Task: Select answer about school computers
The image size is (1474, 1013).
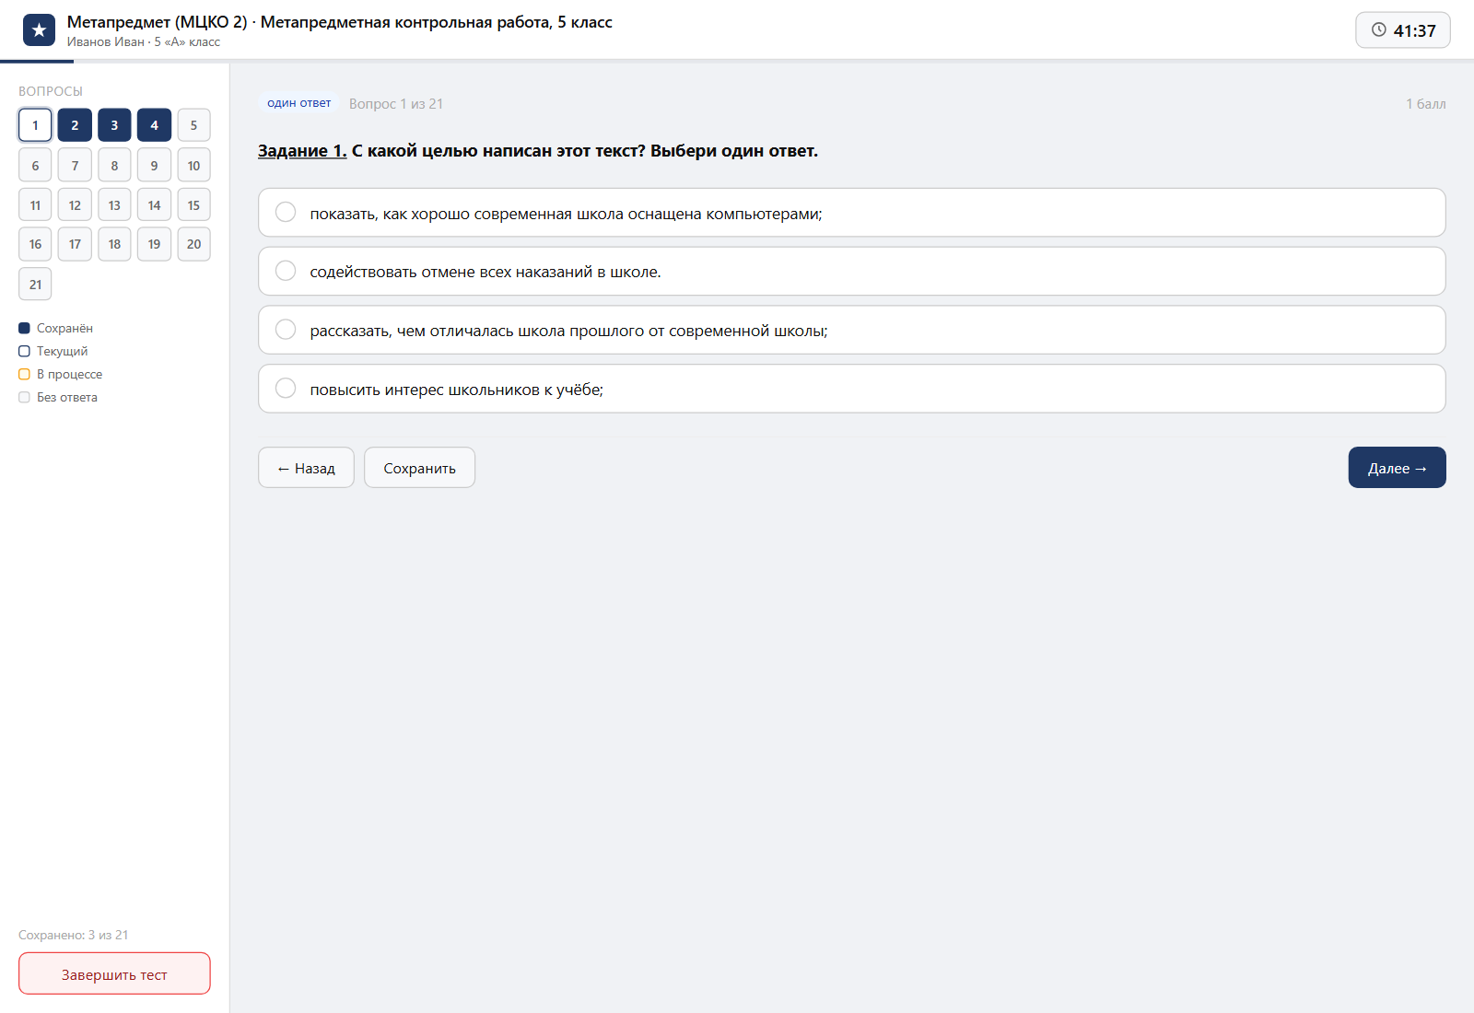Action: [x=852, y=213]
